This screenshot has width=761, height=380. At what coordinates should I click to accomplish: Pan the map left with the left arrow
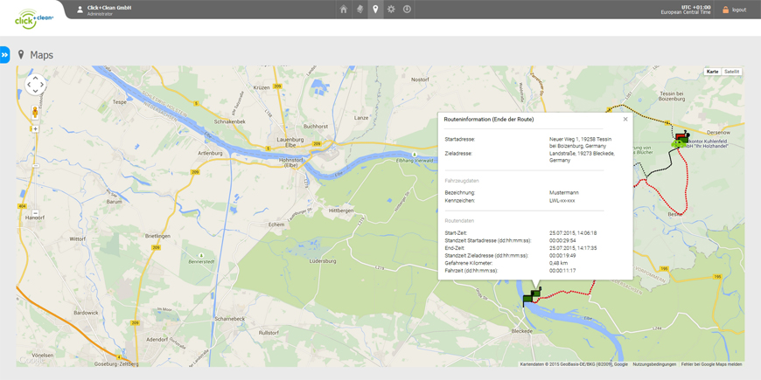coord(29,85)
